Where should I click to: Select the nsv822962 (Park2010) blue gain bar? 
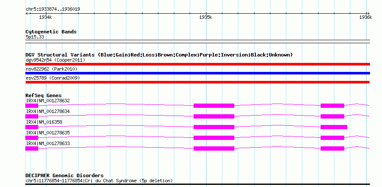(x=197, y=73)
